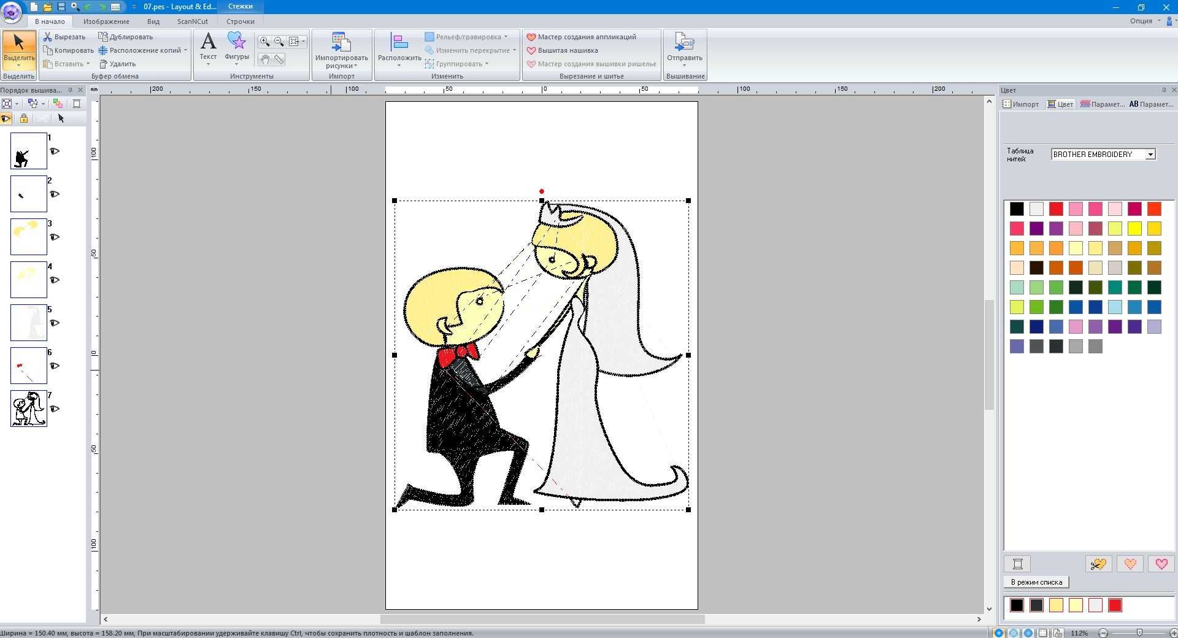Expand the BROTHER EMBROIDERY thread chart dropdown

1150,155
